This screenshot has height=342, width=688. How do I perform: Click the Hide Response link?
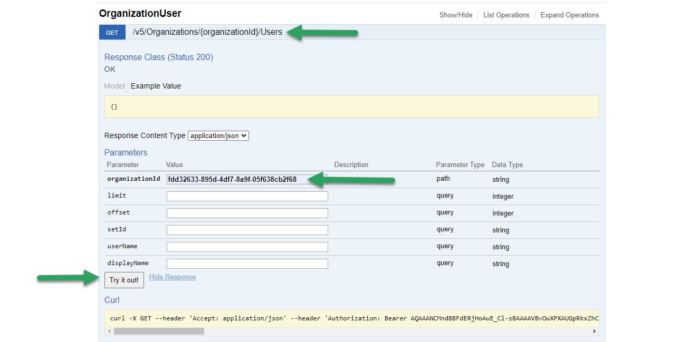tap(173, 277)
